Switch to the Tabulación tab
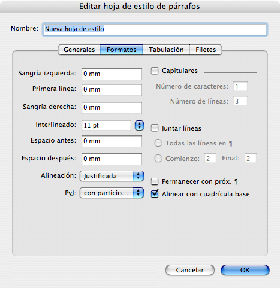Screen dimensions: 280x288 166,50
